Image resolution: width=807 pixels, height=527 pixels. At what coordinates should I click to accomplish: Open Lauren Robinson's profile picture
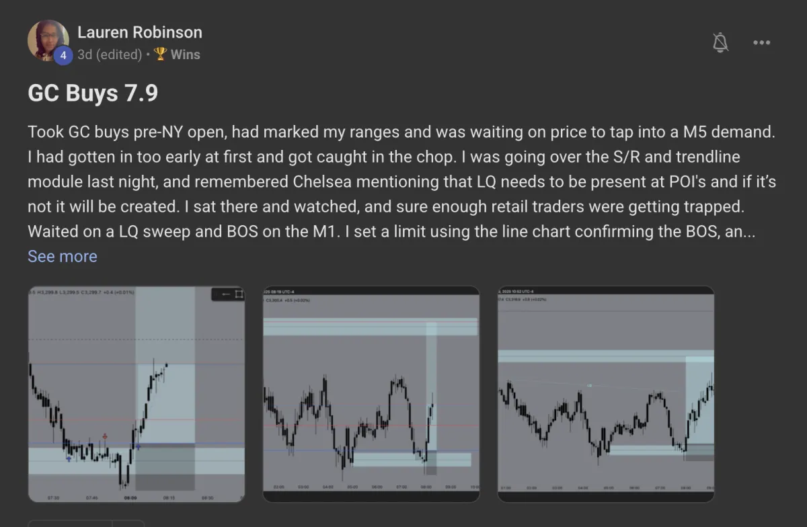point(48,40)
